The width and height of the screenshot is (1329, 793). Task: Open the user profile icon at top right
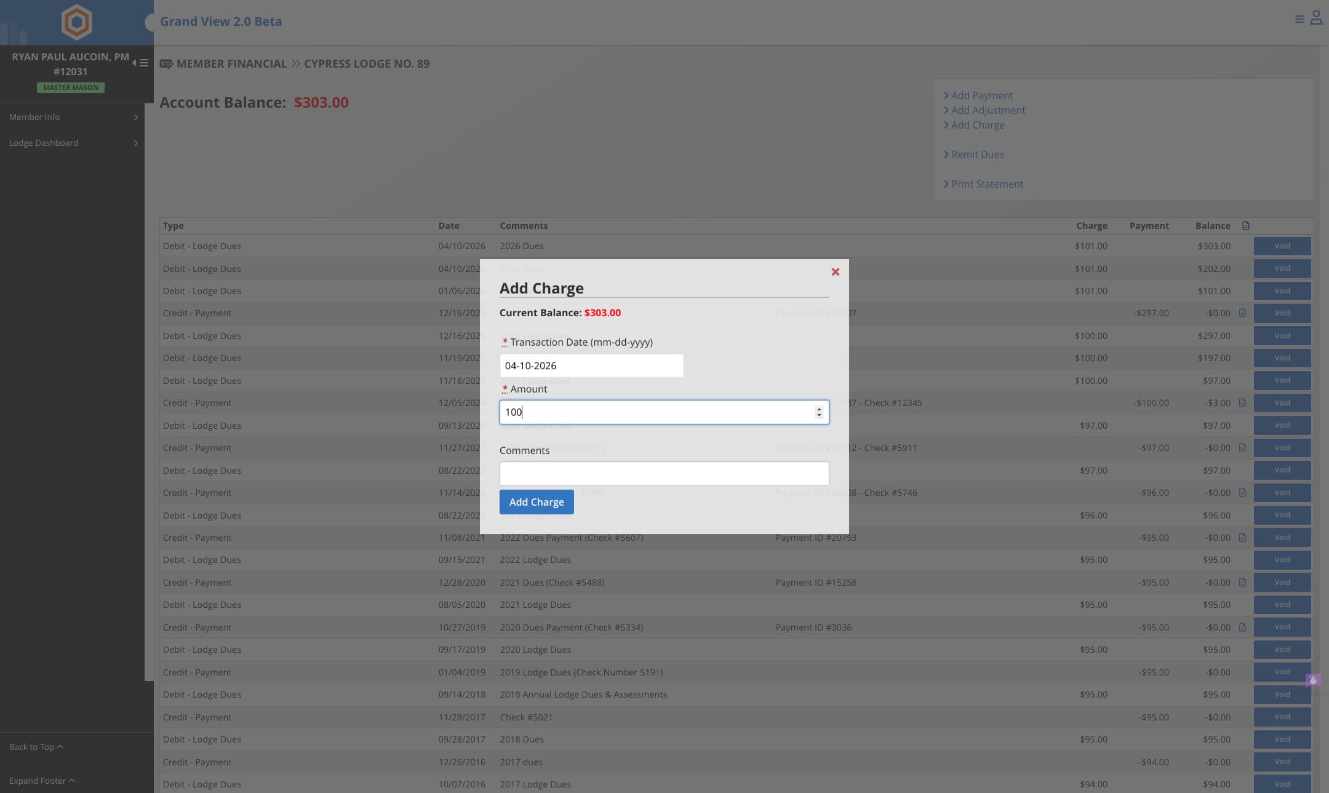pos(1315,18)
